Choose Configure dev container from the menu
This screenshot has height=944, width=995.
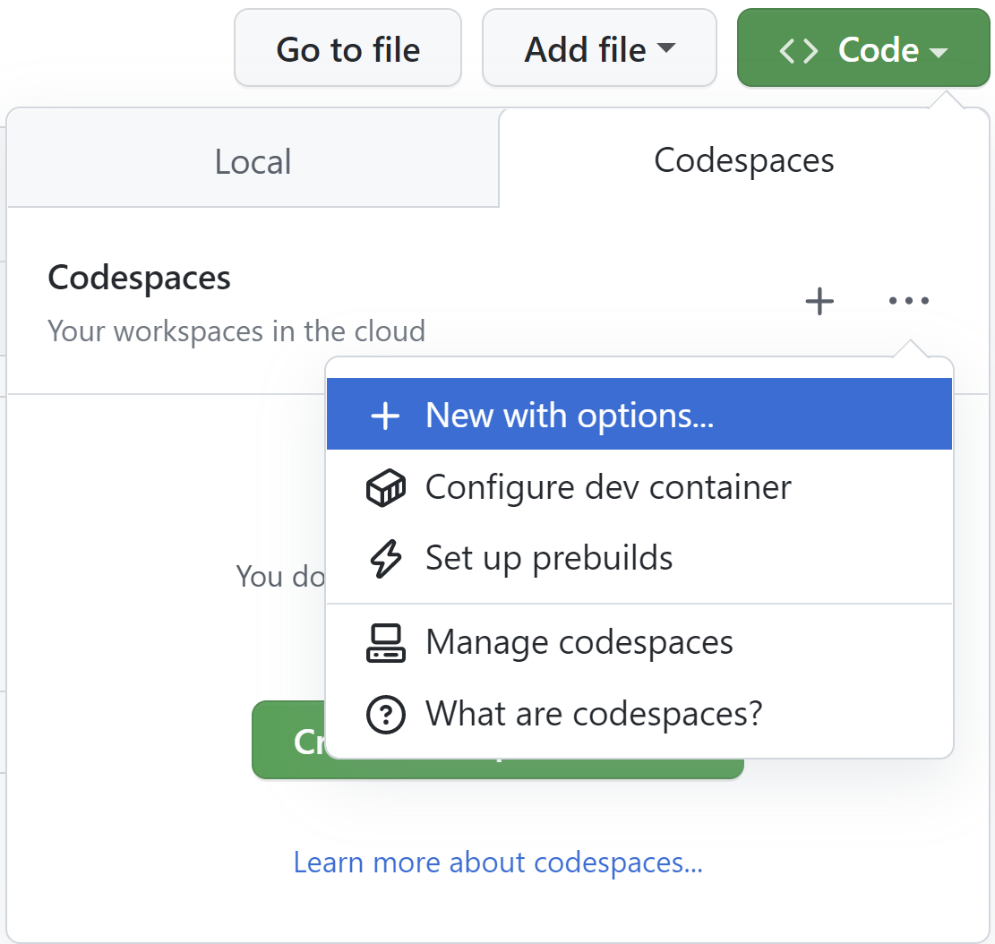point(608,487)
